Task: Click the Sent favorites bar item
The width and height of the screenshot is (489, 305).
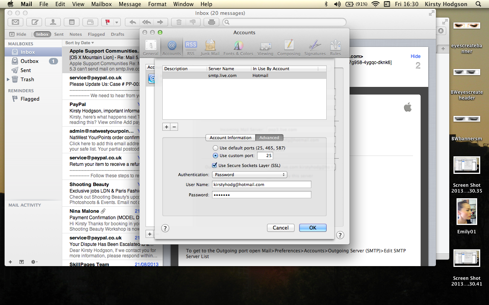Action: click(59, 34)
